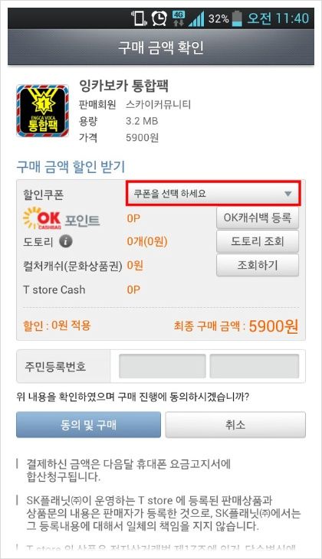Click the 도토리 조회 button
The width and height of the screenshot is (322, 559).
pyautogui.click(x=258, y=241)
